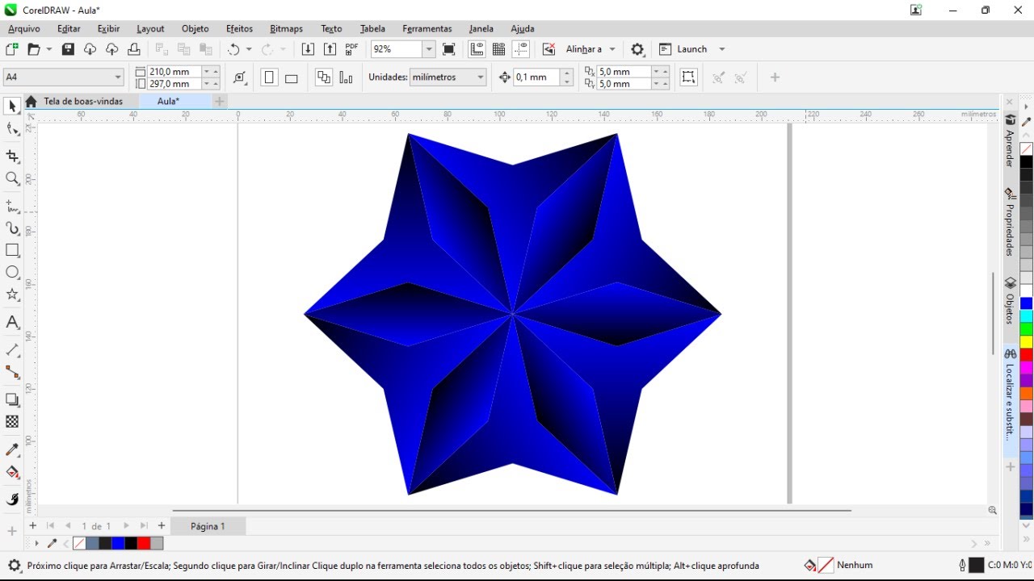Select the Text tool

[x=12, y=322]
